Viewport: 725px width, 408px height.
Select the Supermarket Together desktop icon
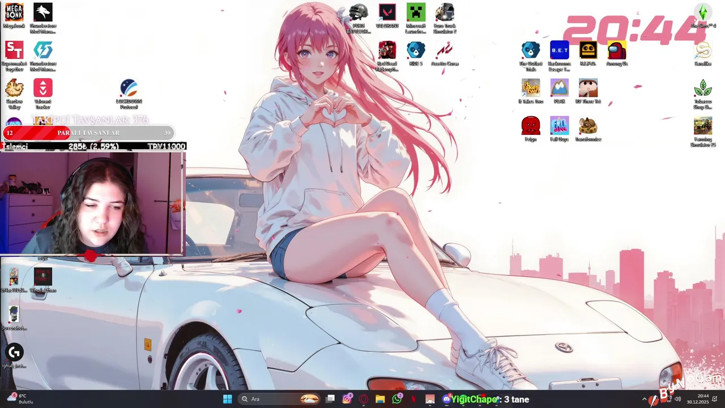[x=14, y=55]
